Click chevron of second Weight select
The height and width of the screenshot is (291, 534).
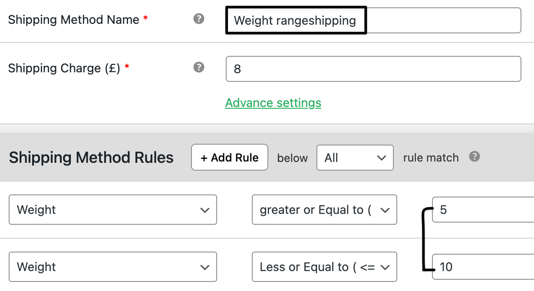point(205,267)
